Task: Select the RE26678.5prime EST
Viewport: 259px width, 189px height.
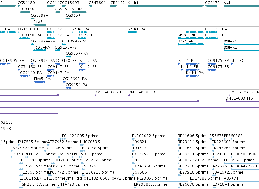Action: click(179, 187)
